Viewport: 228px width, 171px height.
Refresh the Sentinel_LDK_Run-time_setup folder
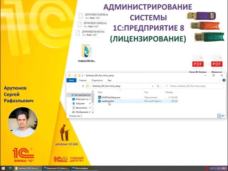click(158, 86)
